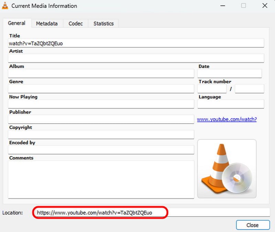Screen dimensions: 275x232
Task: Click the Publisher field
Action: tap(101, 119)
